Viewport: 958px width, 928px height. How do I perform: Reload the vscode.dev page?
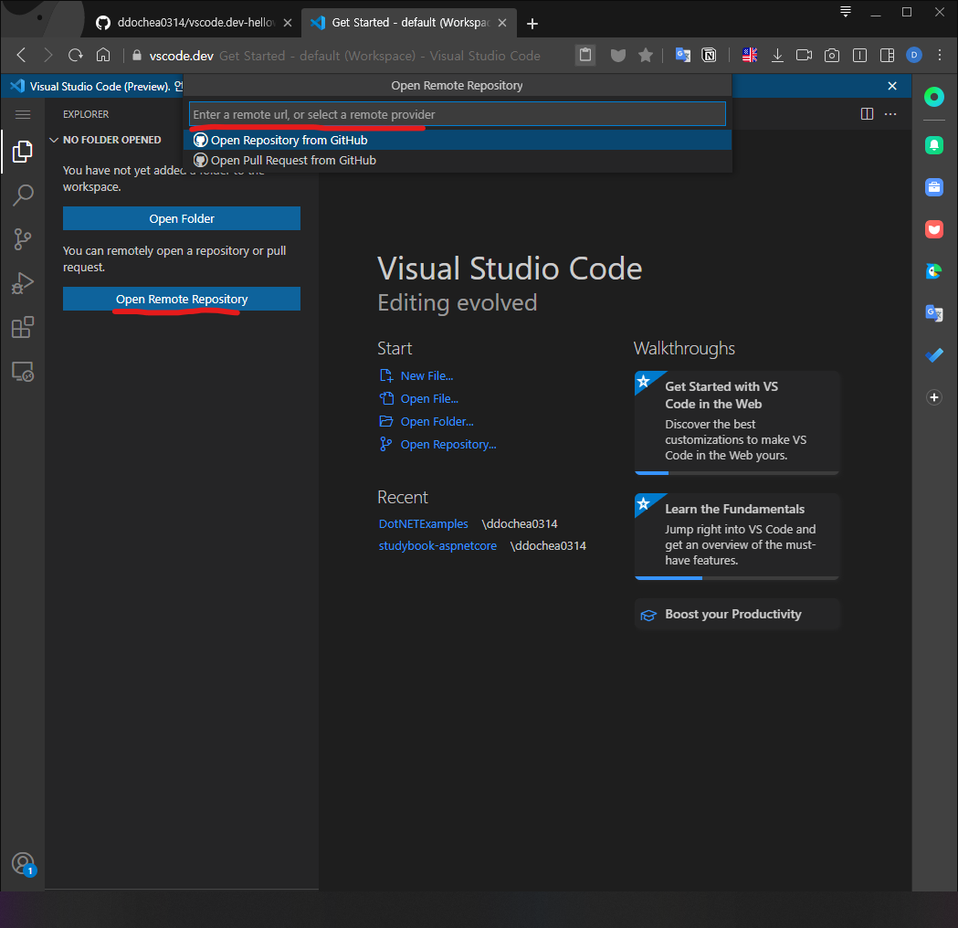pos(75,56)
